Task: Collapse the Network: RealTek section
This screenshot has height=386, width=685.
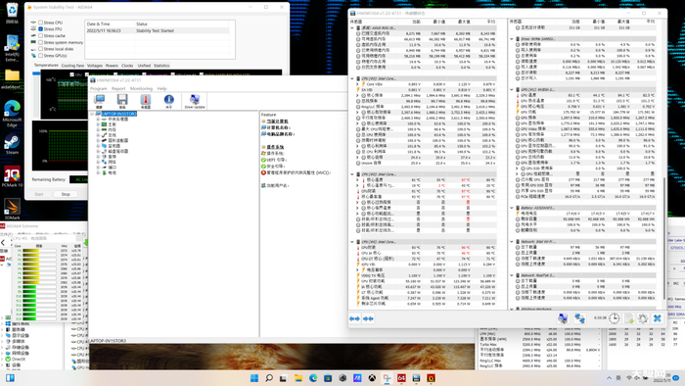Action: (x=512, y=275)
